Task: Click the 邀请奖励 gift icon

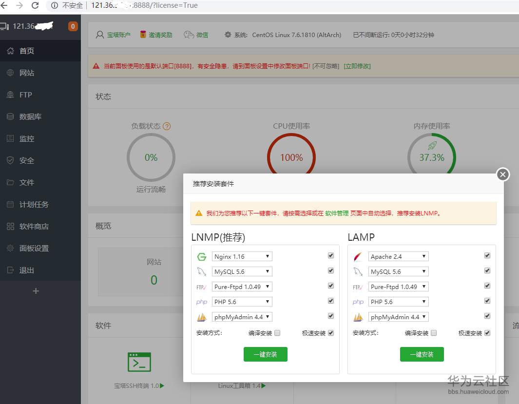Action: [143, 35]
